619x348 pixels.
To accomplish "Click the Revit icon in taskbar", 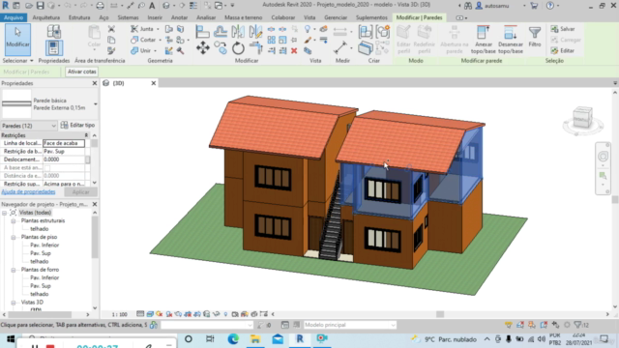I will point(300,339).
